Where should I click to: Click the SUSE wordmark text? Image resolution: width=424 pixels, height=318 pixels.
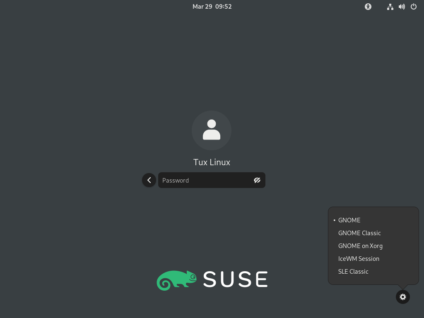pos(235,280)
